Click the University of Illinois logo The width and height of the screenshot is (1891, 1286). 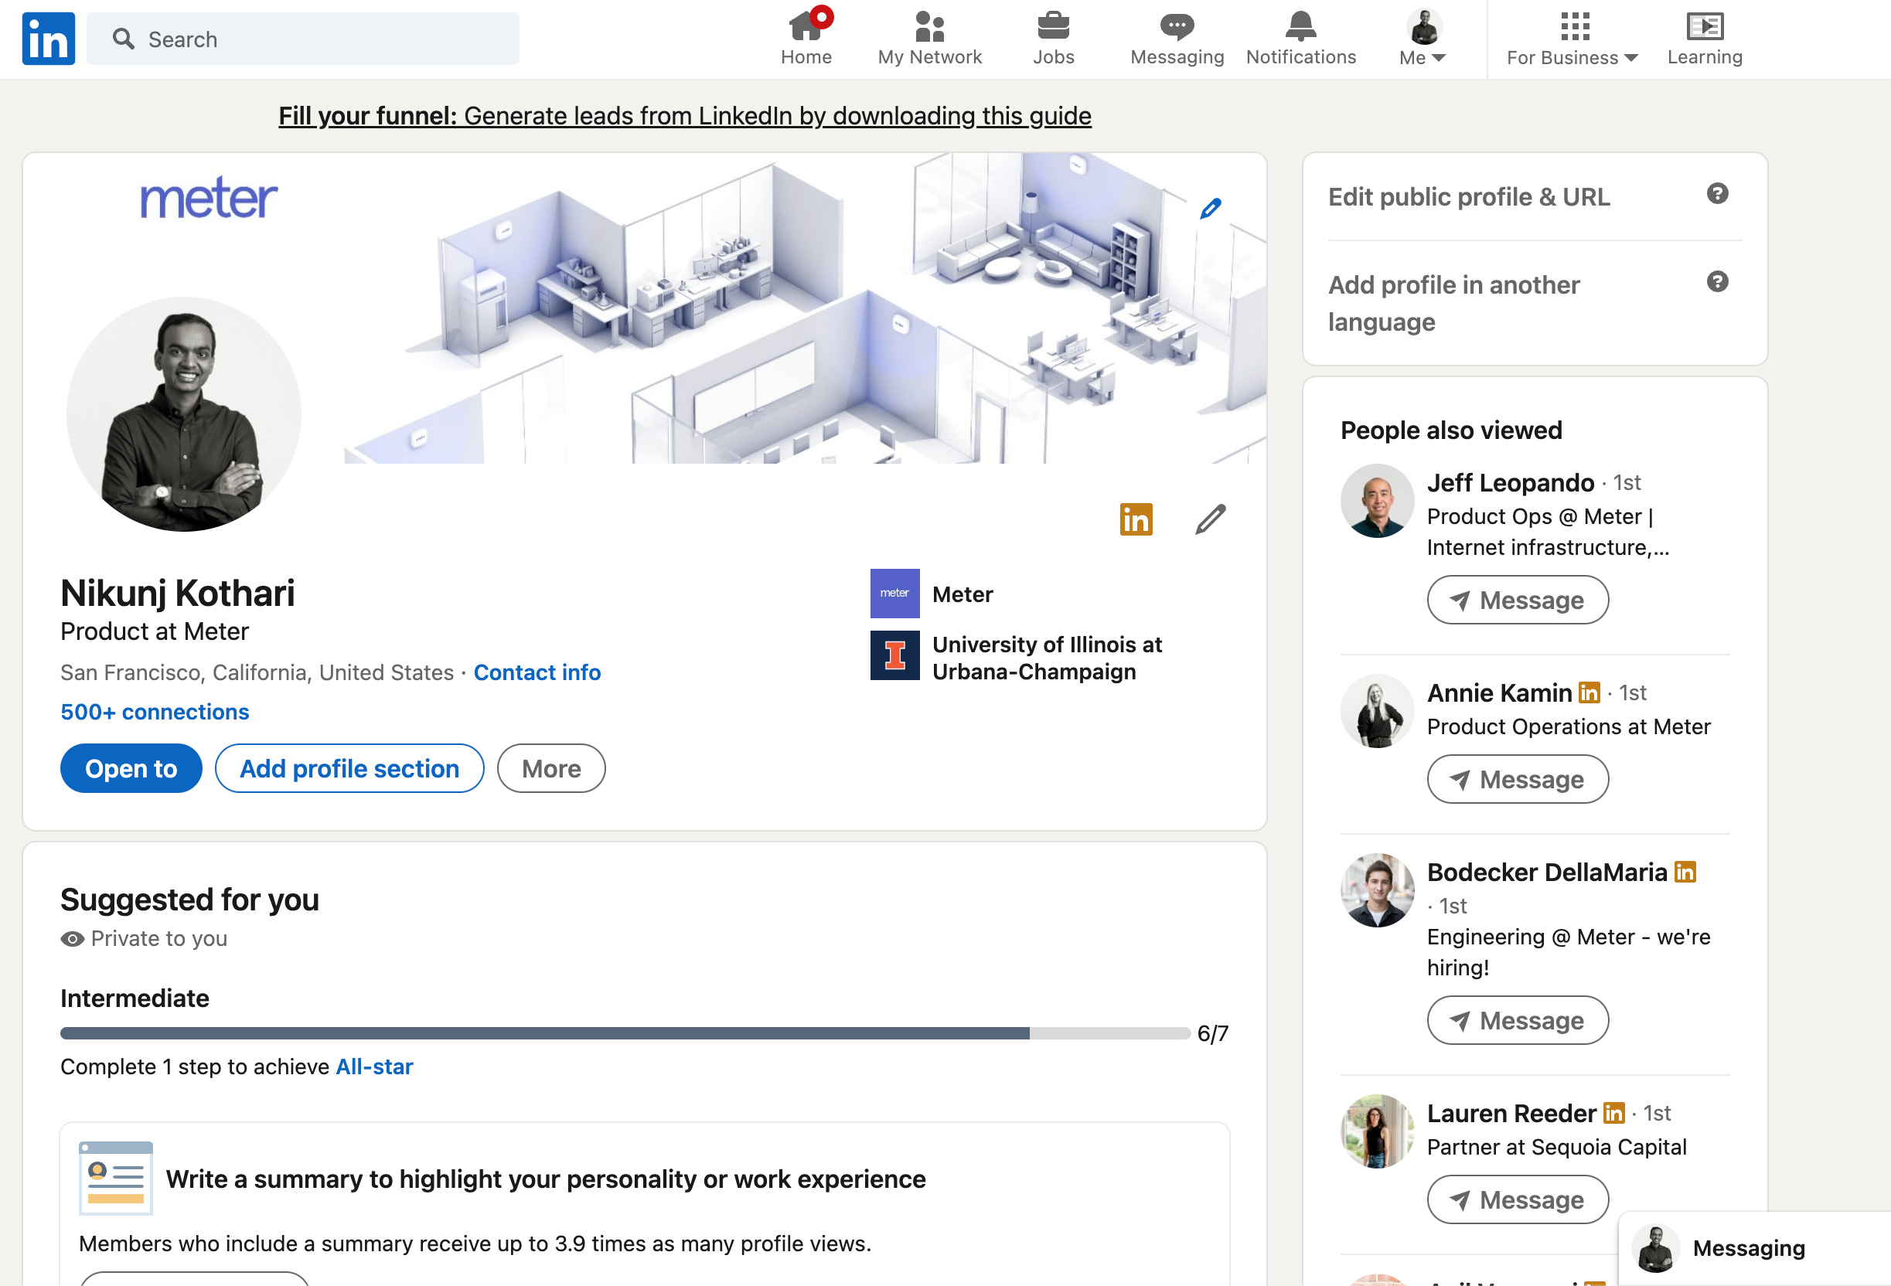[894, 656]
